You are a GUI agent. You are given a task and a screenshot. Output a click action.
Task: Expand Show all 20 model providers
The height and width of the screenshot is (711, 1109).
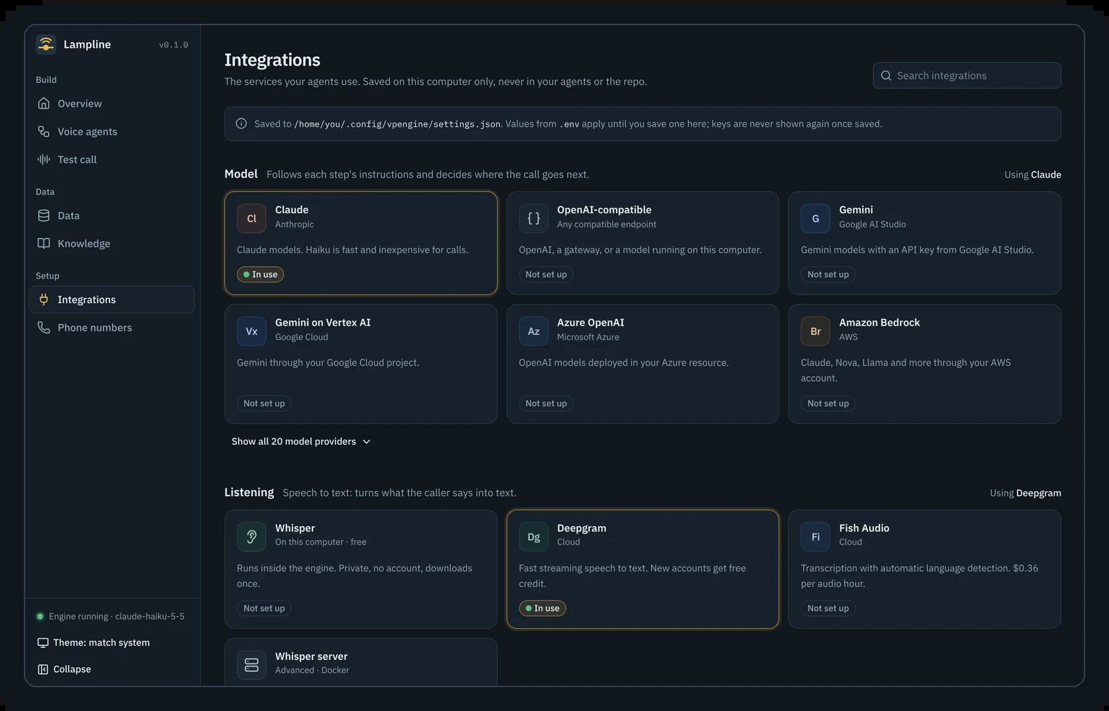[x=301, y=442]
